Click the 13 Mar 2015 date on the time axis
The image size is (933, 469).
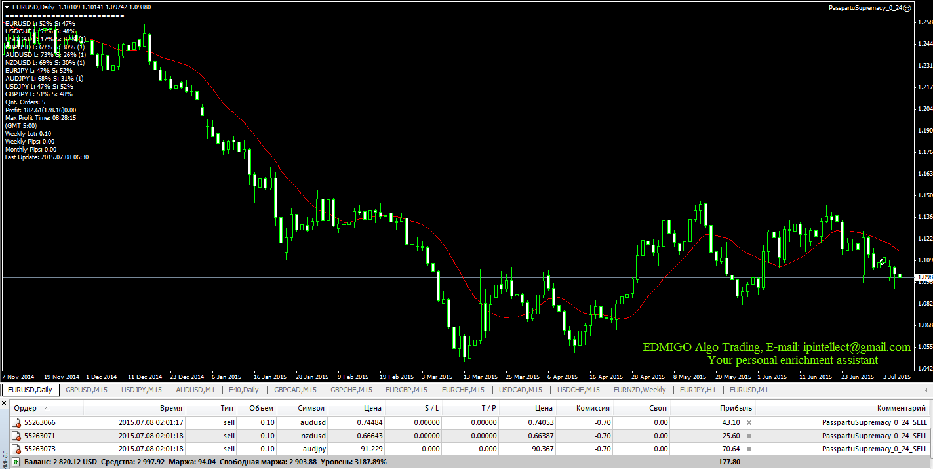[481, 377]
